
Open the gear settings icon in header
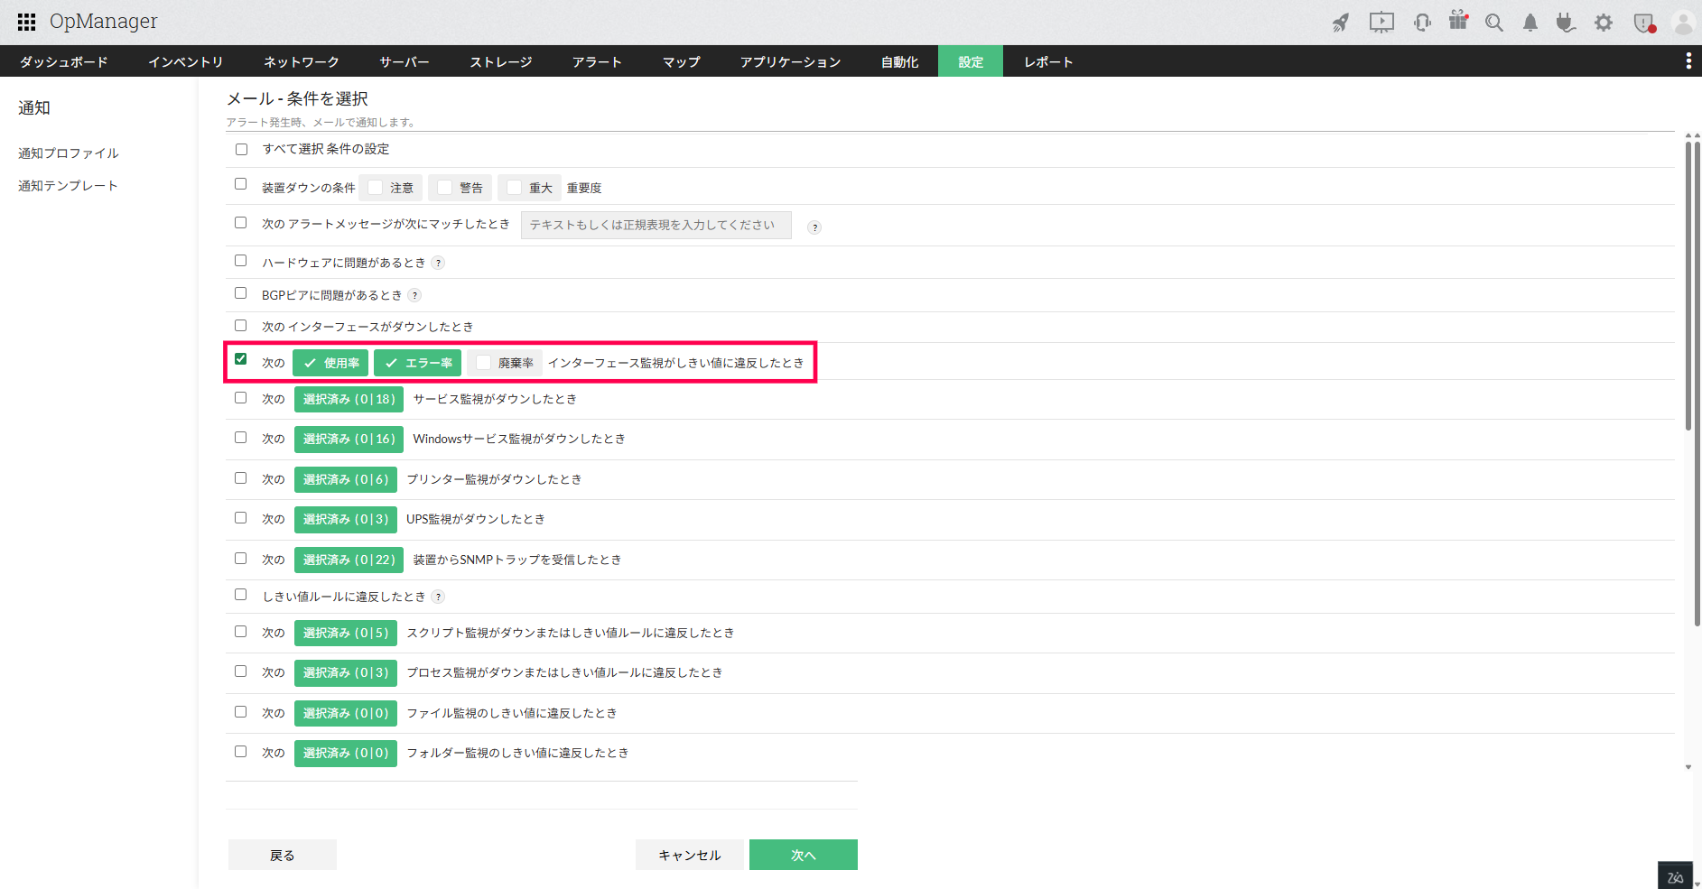pos(1604,23)
